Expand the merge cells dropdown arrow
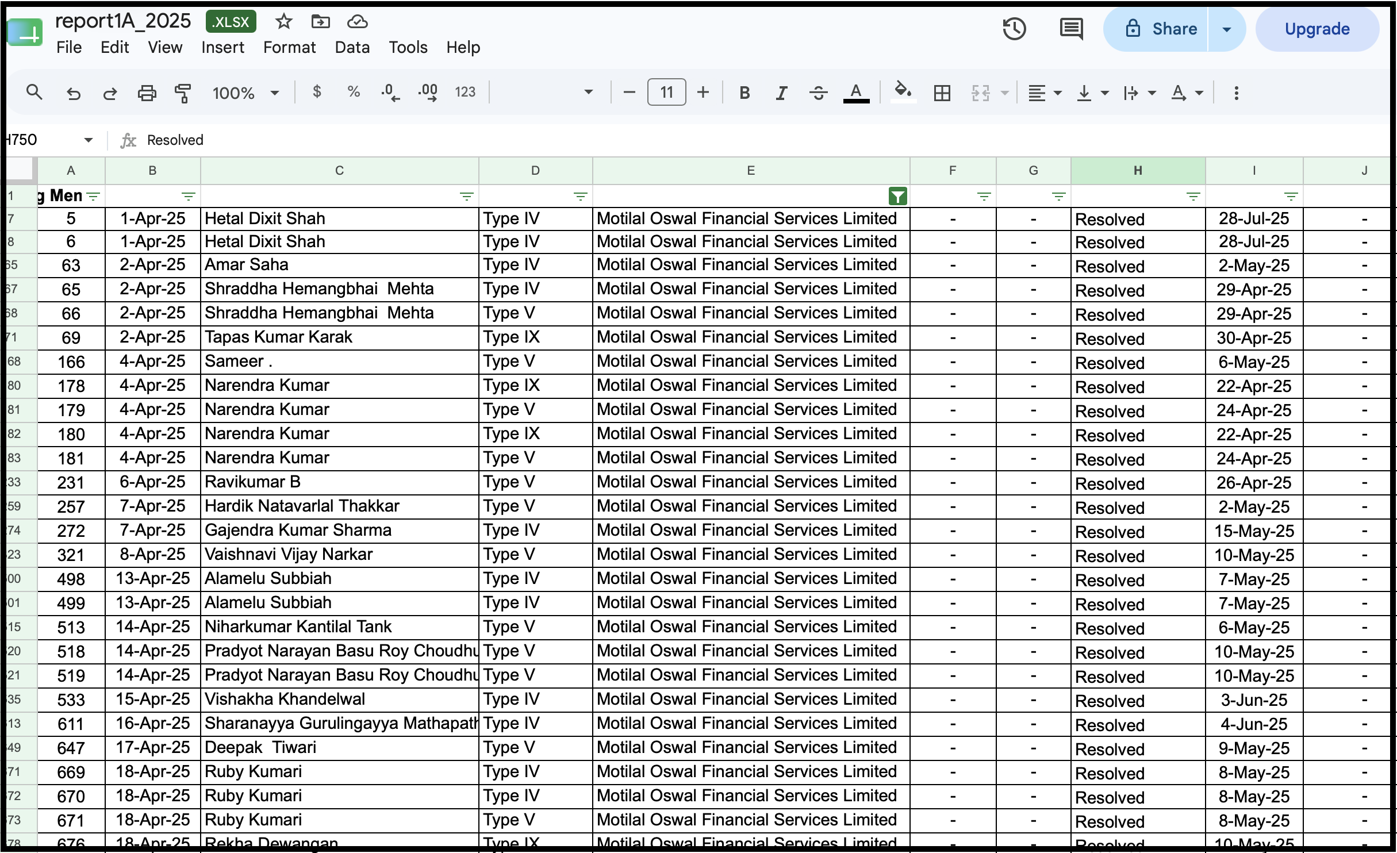Image resolution: width=1397 pixels, height=853 pixels. 1004,93
